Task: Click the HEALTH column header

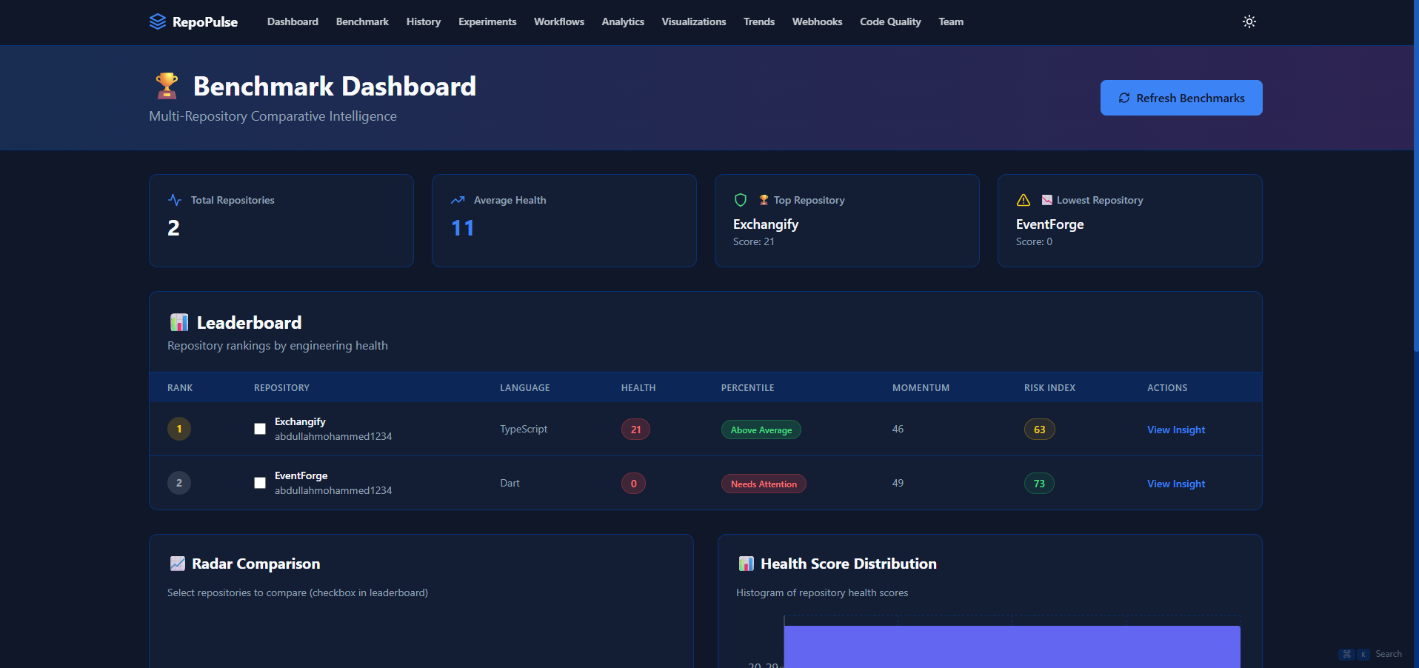Action: pos(638,387)
